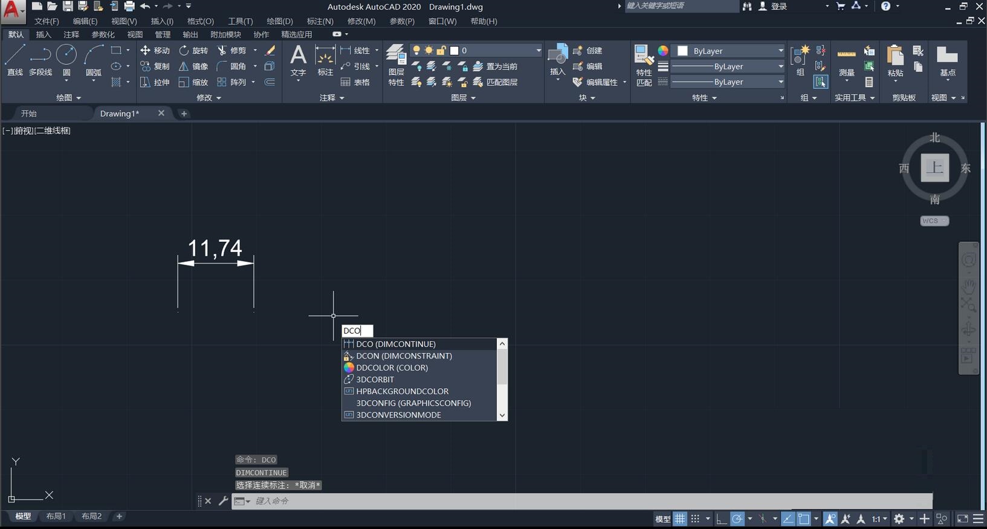Screen dimensions: 987x529
Task: Open the annotation scale 1:1 dropdown
Action: point(879,519)
